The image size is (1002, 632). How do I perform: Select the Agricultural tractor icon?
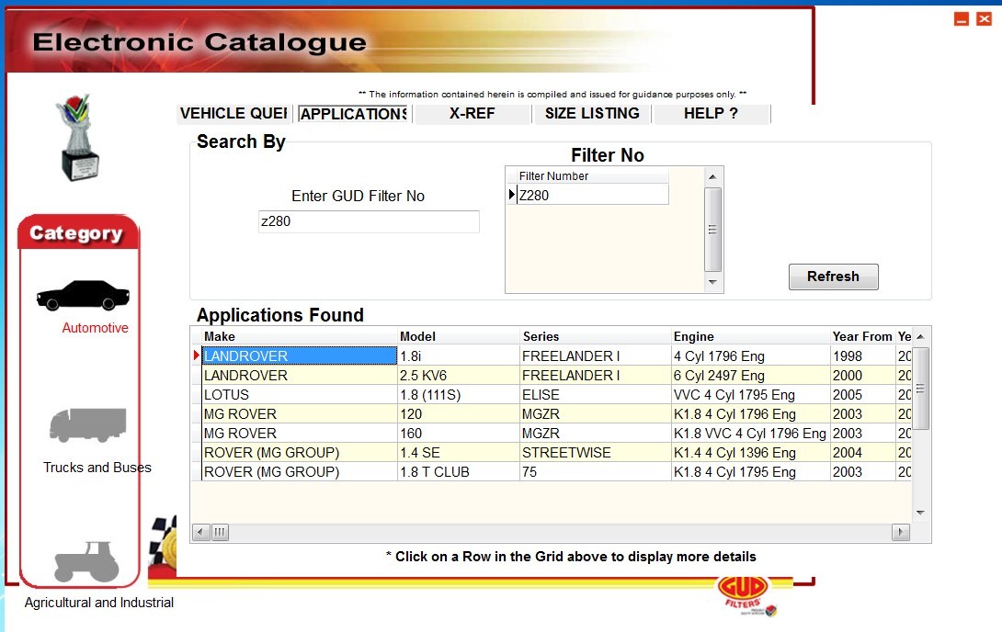tap(86, 562)
